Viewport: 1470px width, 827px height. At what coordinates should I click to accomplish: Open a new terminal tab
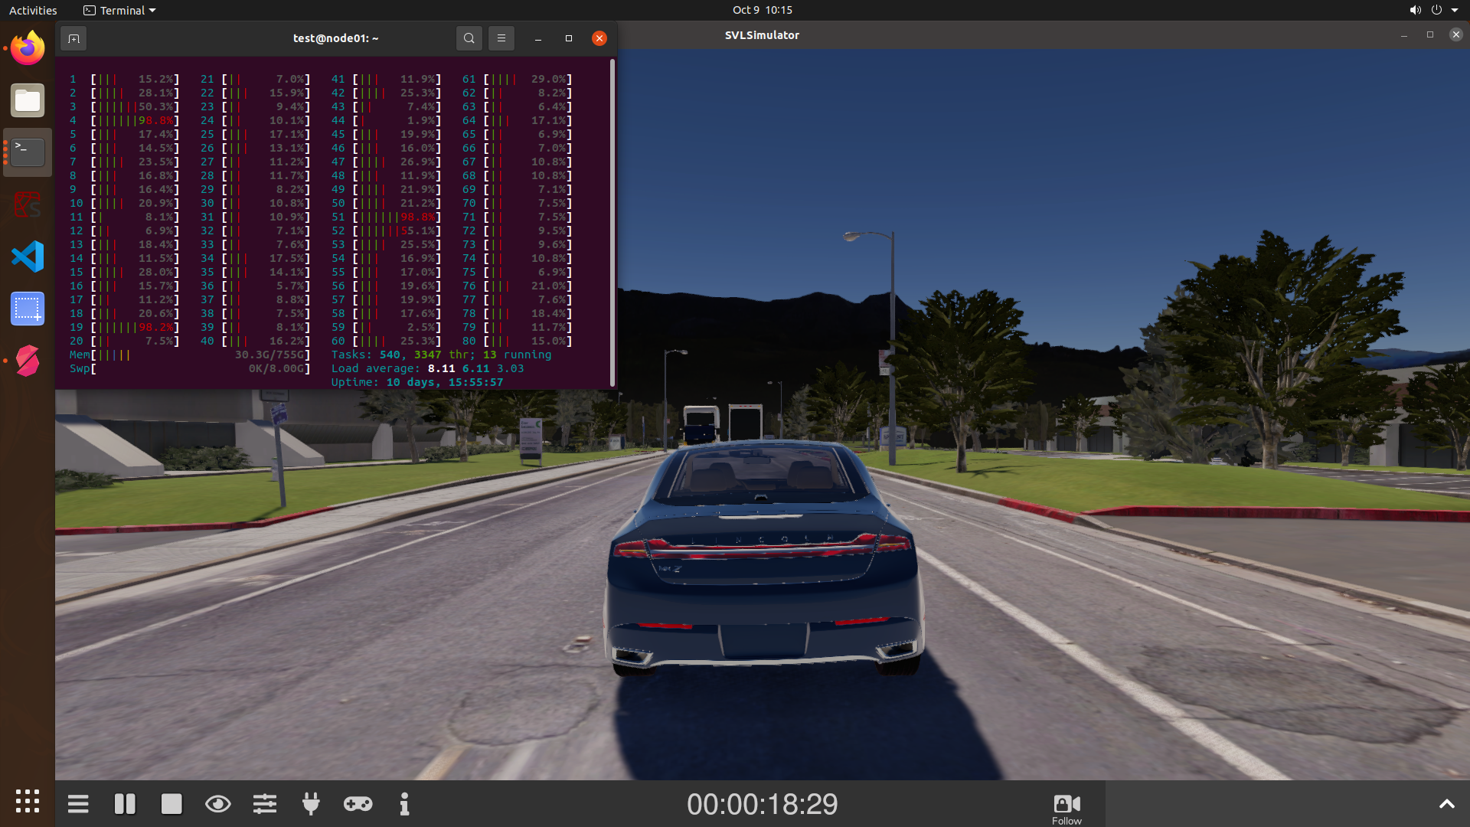tap(73, 38)
